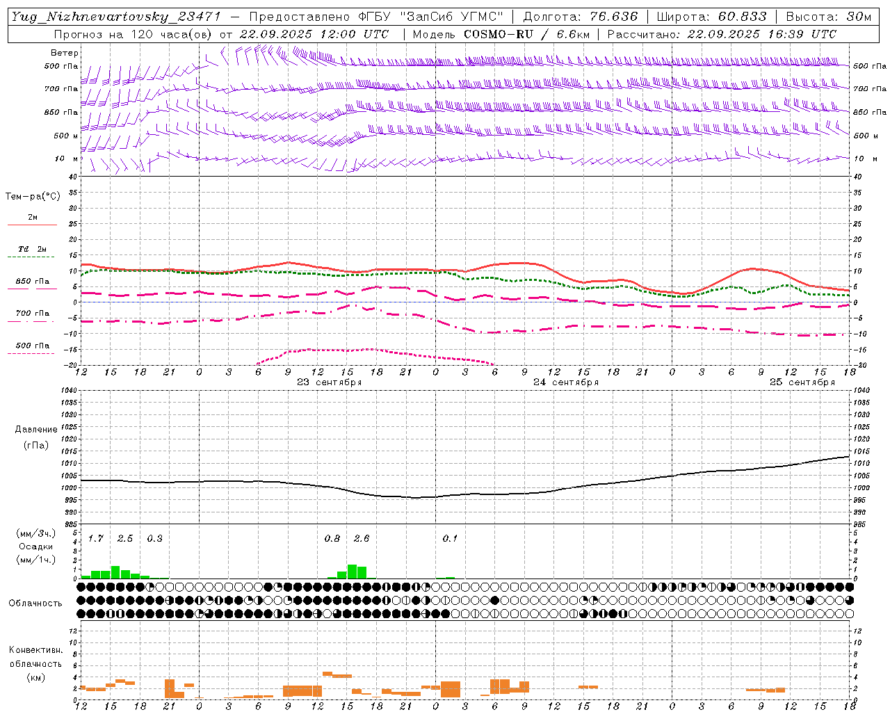Click the 700 гПа temperature legend entry

pos(33,314)
